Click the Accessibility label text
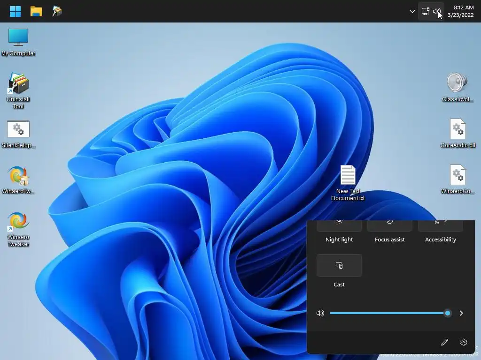The width and height of the screenshot is (481, 360). click(x=441, y=240)
